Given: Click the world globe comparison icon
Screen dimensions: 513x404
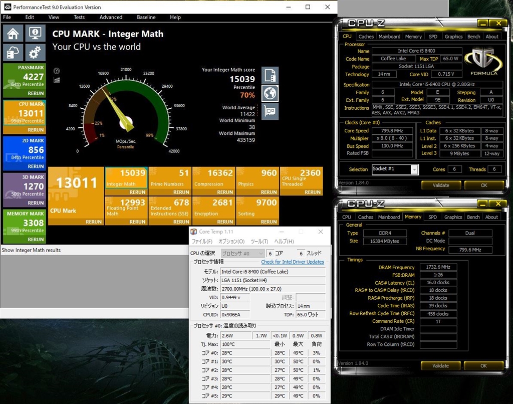Looking at the screenshot, I should tap(270, 93).
